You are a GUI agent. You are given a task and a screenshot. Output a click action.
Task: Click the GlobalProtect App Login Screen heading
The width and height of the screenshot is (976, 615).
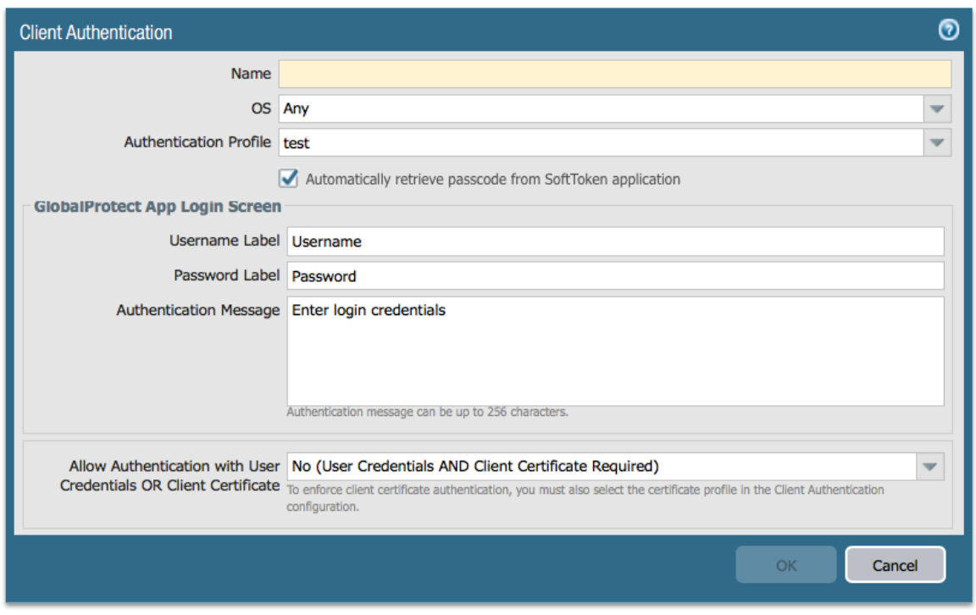tap(158, 207)
